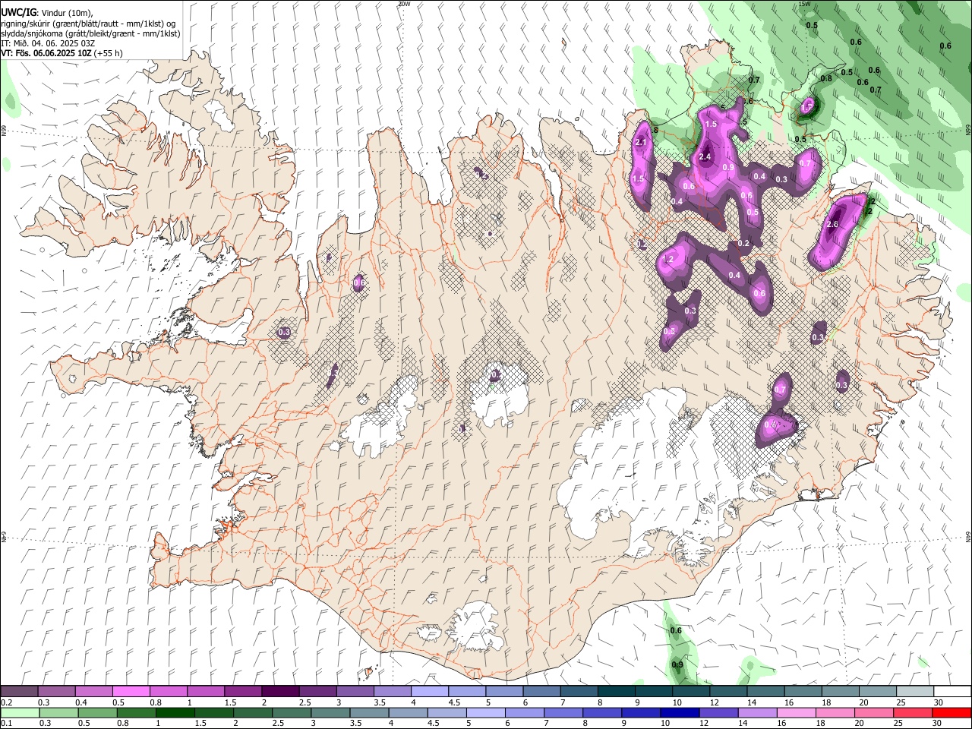Screen dimensions: 972x729
Task: Click the 'slydda/snjókoma' legend description line
Action: 90,33
